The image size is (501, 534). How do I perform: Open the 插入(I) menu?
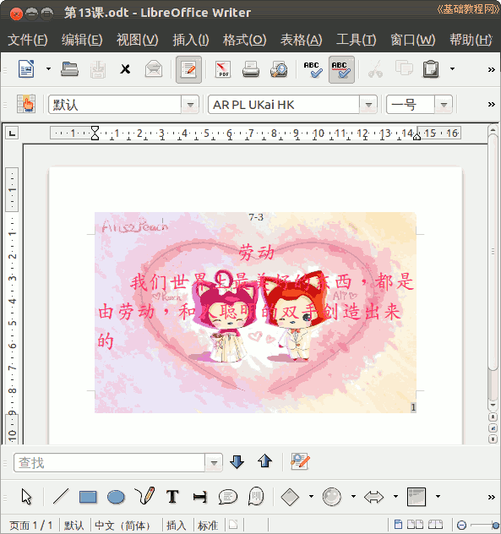(191, 40)
